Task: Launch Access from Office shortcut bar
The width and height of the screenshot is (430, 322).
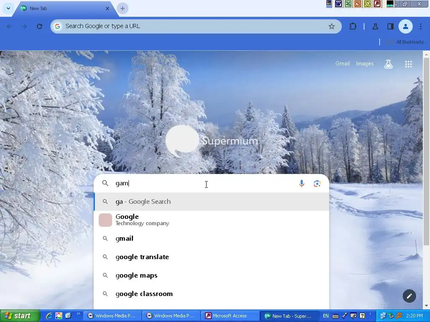Action: [x=377, y=4]
